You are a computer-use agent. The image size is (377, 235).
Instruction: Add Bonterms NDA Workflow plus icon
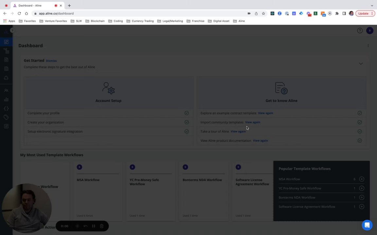click(361, 197)
